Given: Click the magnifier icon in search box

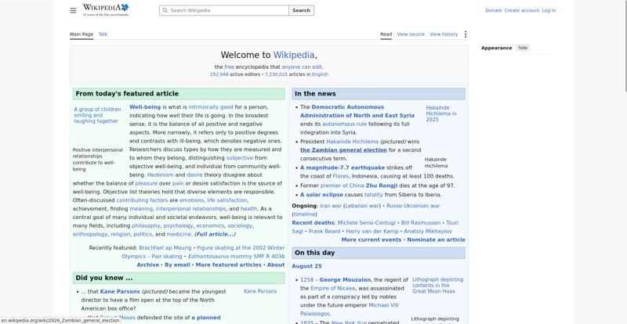Looking at the screenshot, I should (165, 10).
